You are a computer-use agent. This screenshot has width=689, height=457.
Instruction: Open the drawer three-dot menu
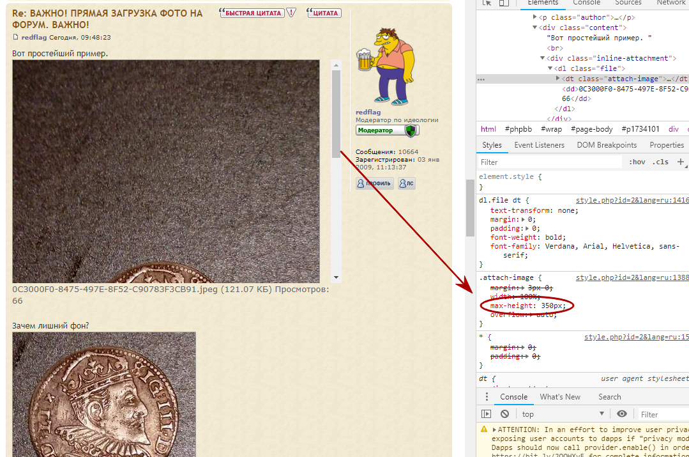click(487, 397)
